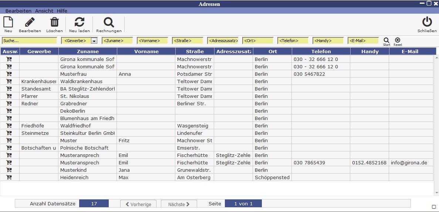Open the Ansicht menu
Image resolution: width=439 pixels, height=212 pixels.
44,11
